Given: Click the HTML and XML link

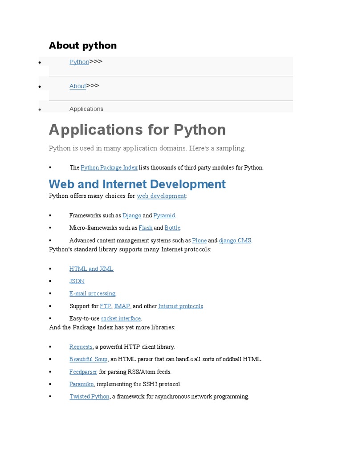Looking at the screenshot, I should [x=91, y=269].
